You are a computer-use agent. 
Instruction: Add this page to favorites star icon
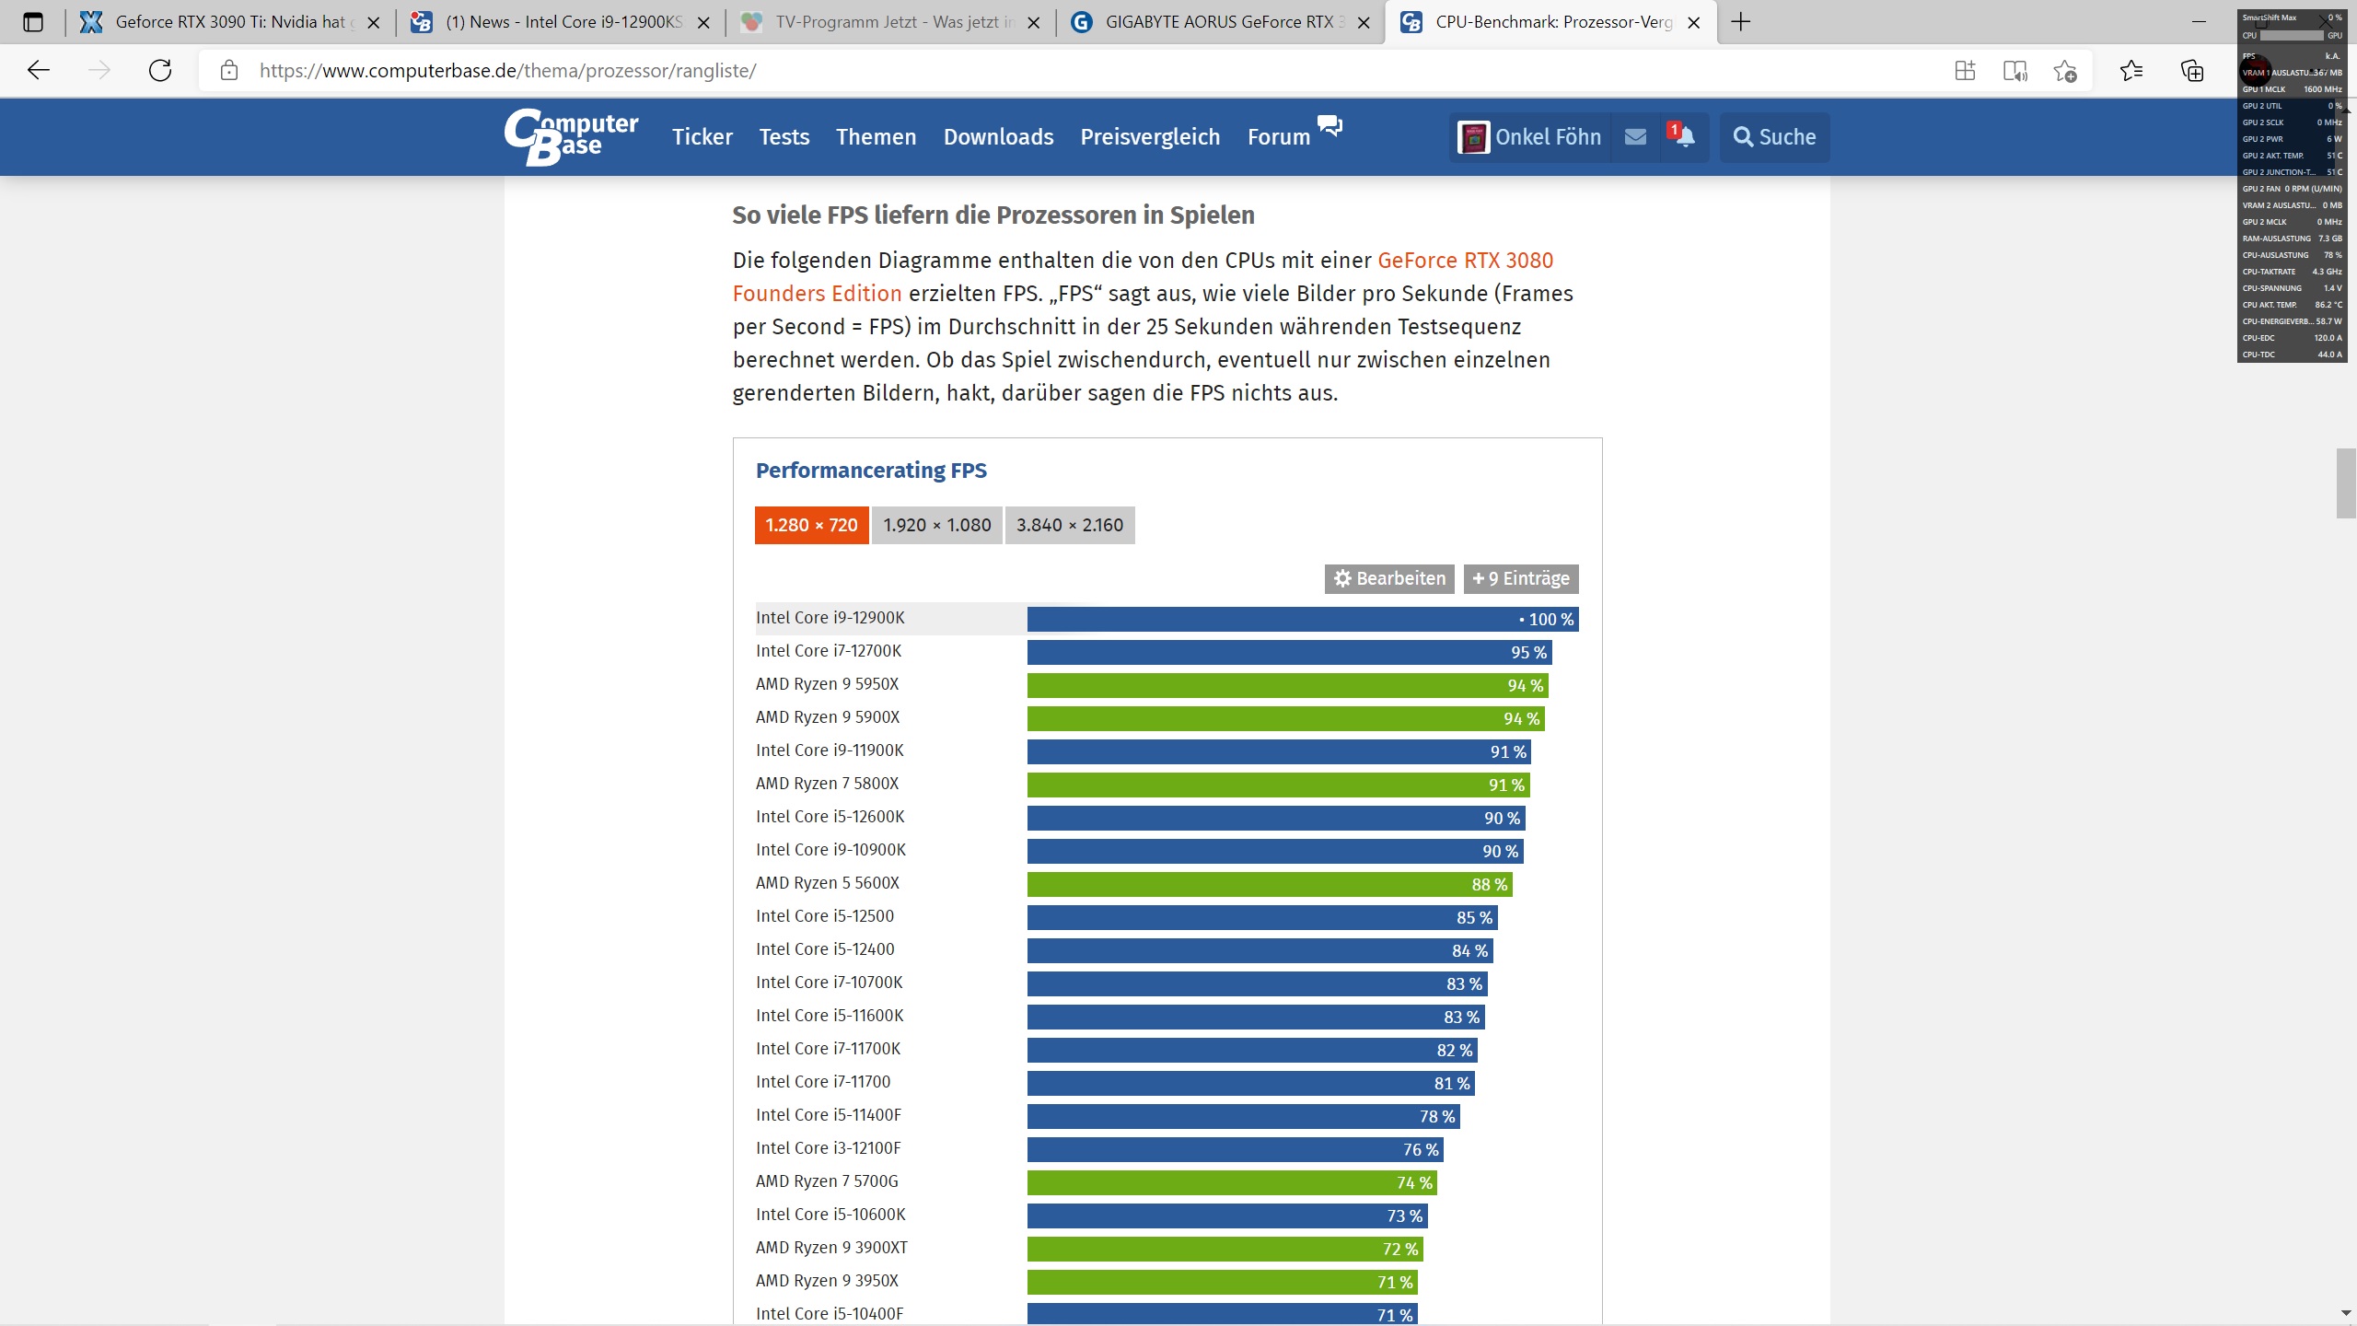pos(2064,71)
